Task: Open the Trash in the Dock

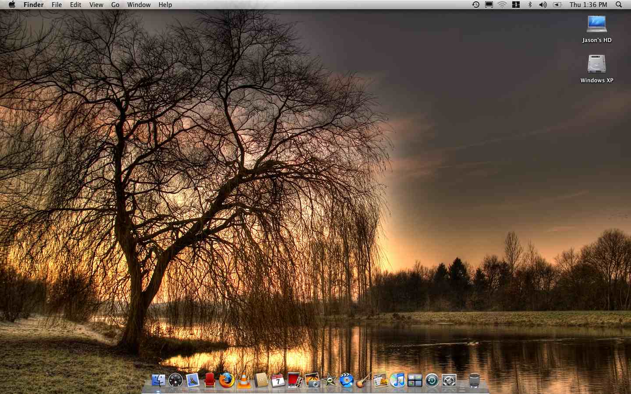Action: (474, 380)
